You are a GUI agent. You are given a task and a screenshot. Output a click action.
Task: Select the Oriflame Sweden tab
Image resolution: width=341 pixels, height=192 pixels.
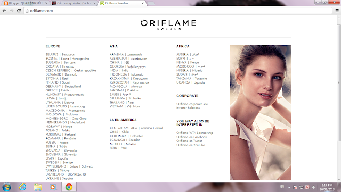point(122,3)
